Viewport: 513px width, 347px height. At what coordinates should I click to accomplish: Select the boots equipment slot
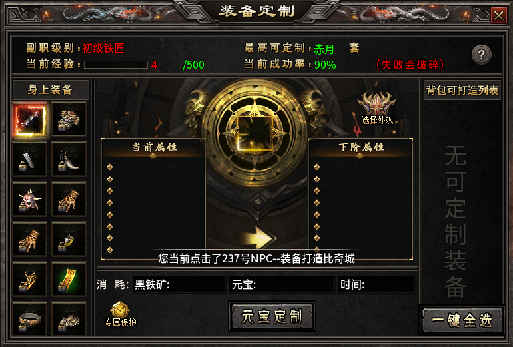(x=69, y=319)
